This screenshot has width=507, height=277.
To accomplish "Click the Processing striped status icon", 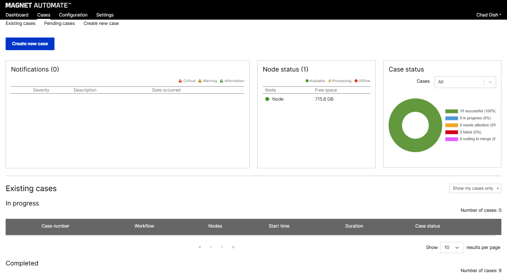I will (330, 81).
